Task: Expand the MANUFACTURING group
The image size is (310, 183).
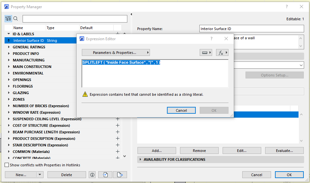Action: (9, 60)
